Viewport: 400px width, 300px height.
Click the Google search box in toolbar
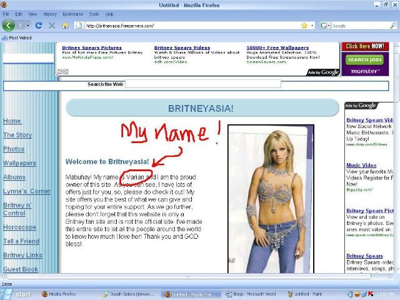(x=360, y=26)
